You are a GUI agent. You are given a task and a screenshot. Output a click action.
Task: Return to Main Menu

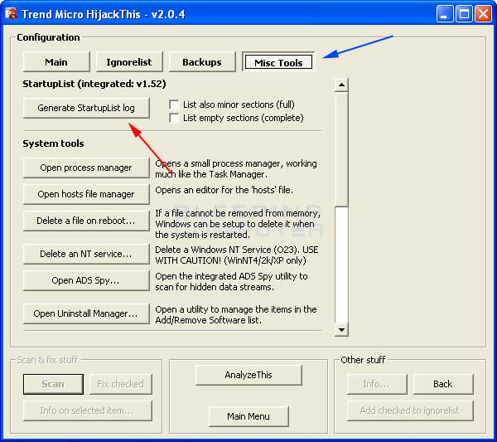248,416
